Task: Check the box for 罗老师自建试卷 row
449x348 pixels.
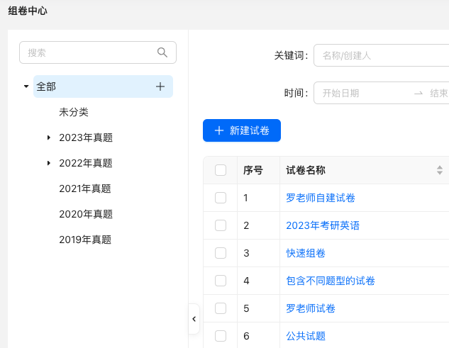Action: click(x=221, y=198)
